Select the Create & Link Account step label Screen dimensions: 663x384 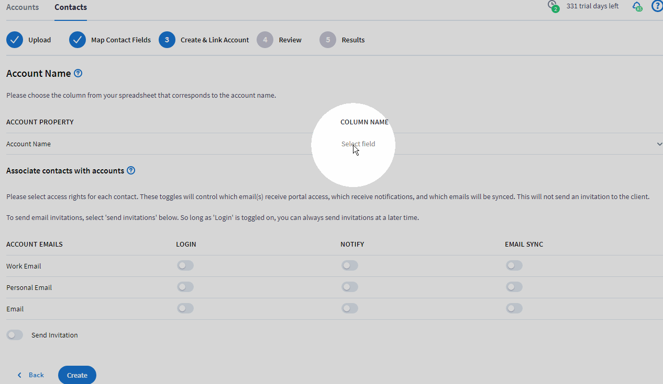[x=215, y=40]
